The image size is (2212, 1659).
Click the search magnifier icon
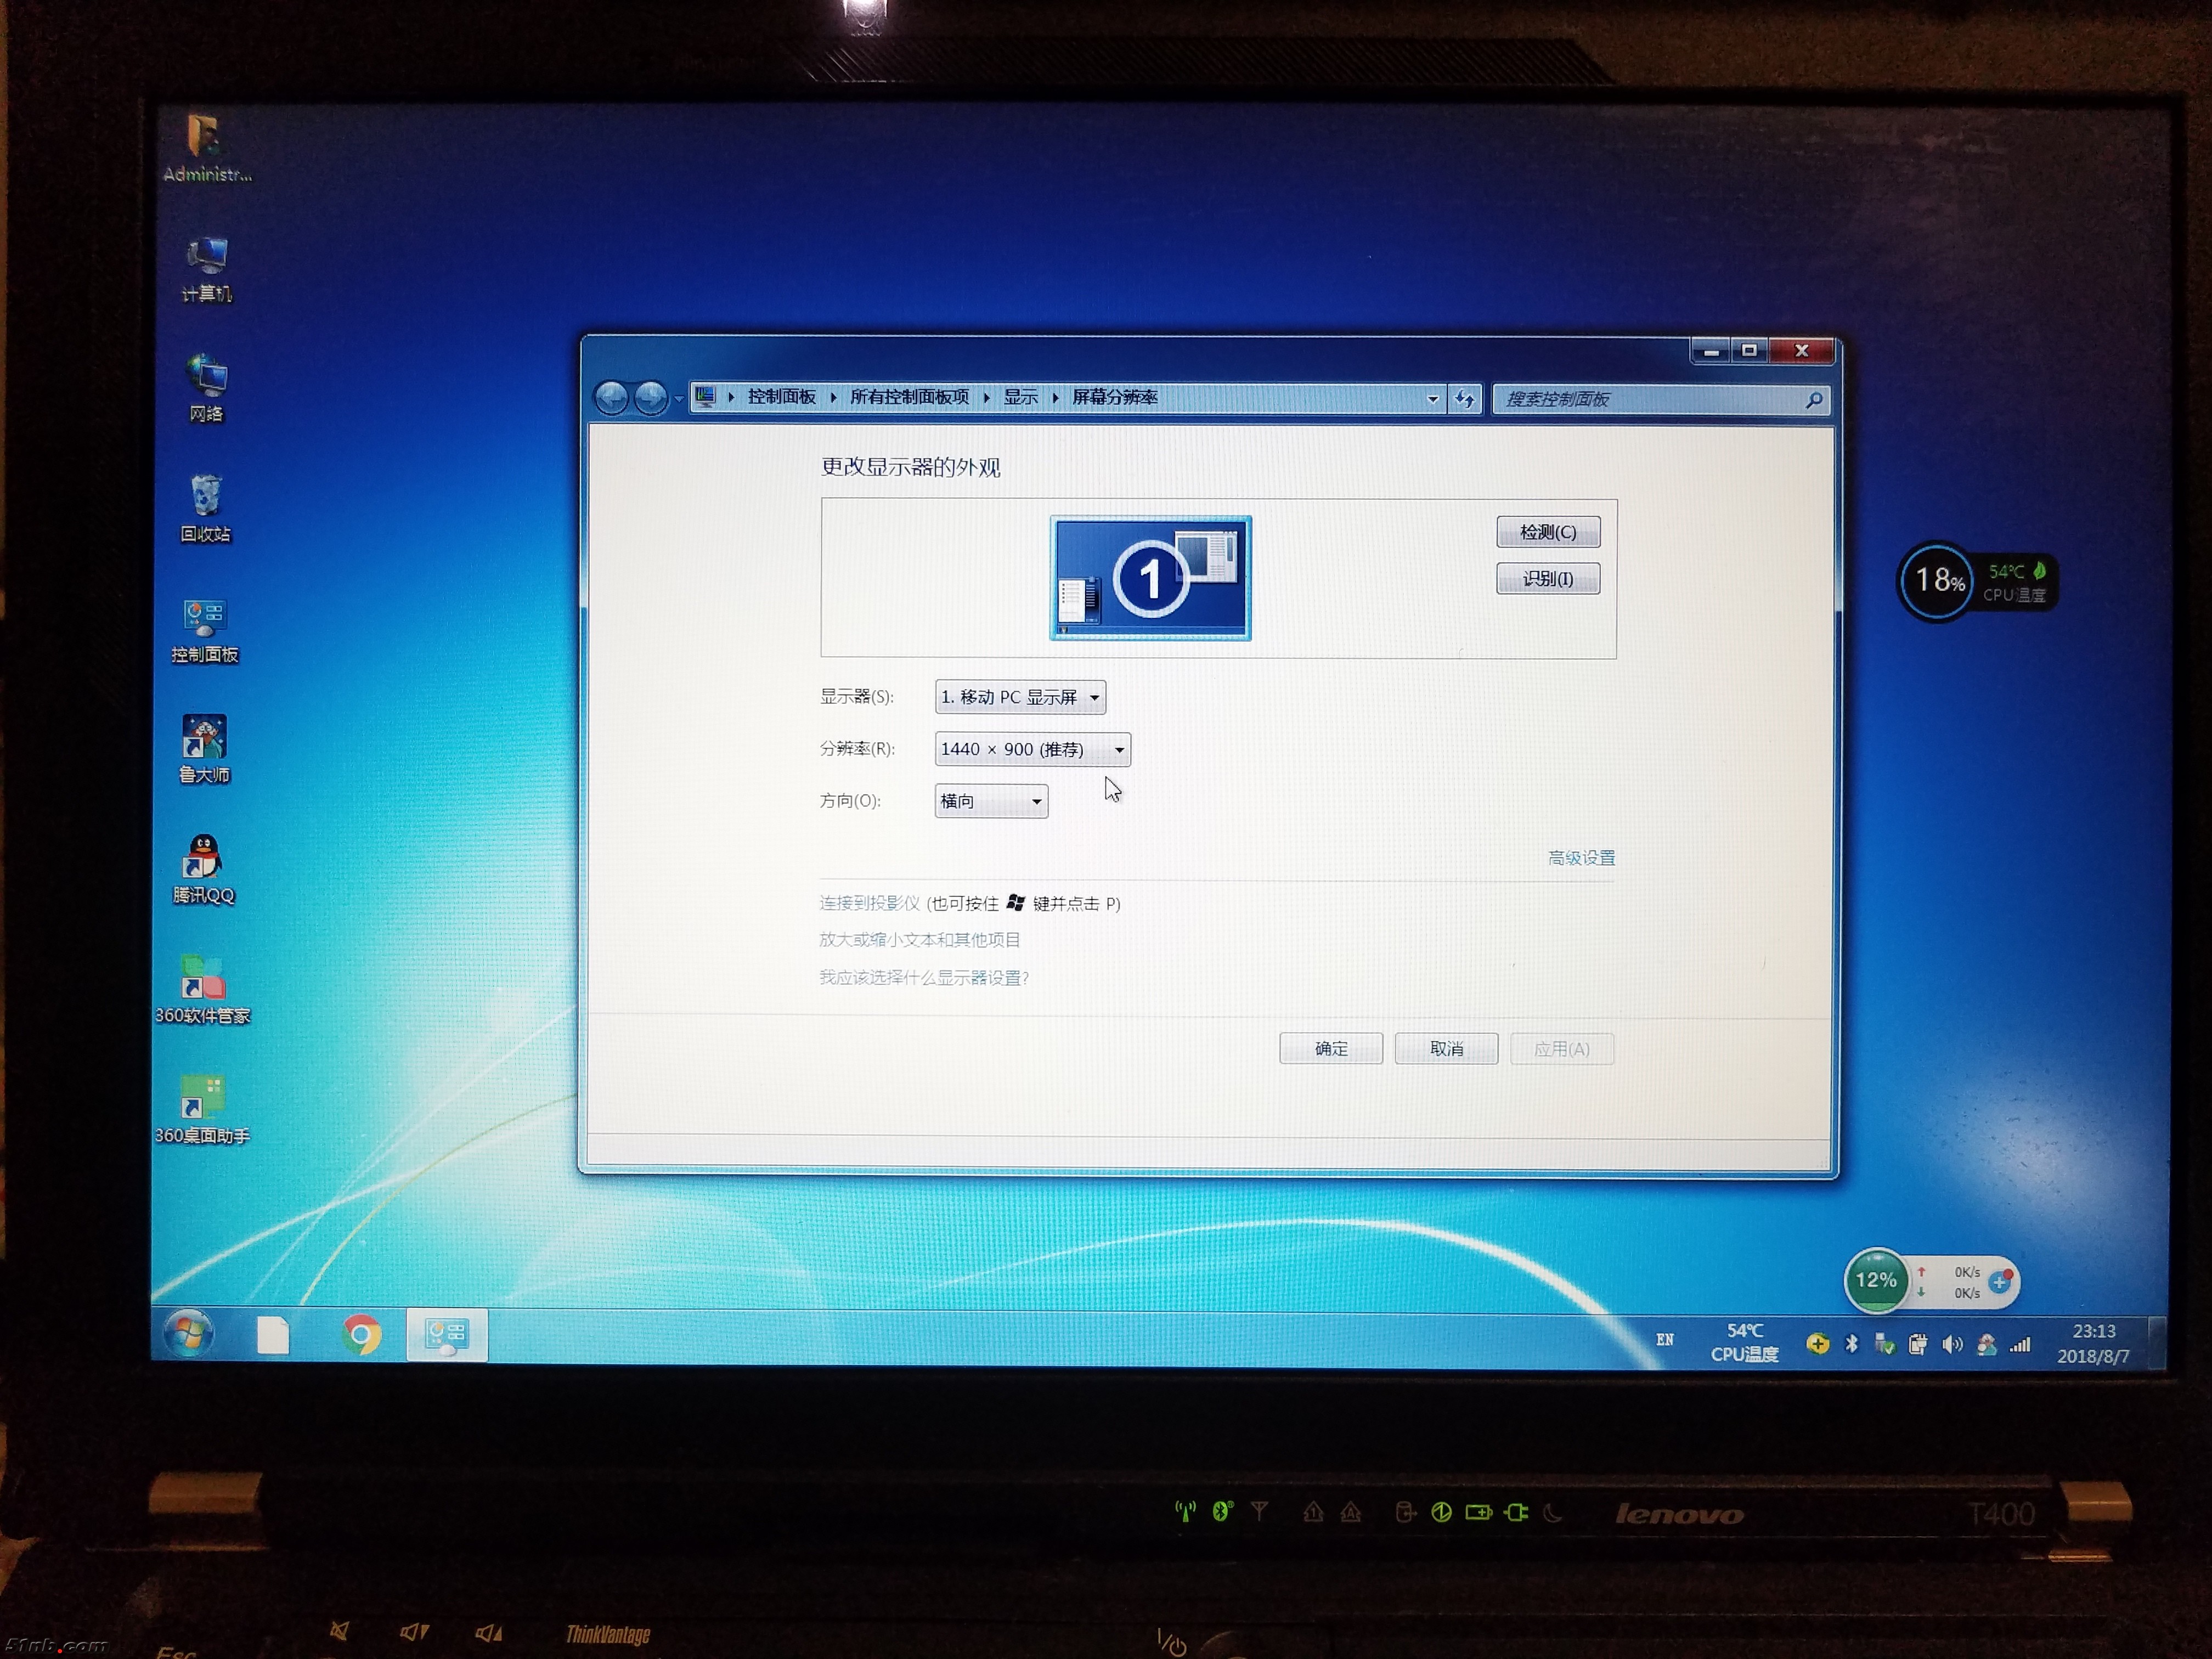point(1814,400)
